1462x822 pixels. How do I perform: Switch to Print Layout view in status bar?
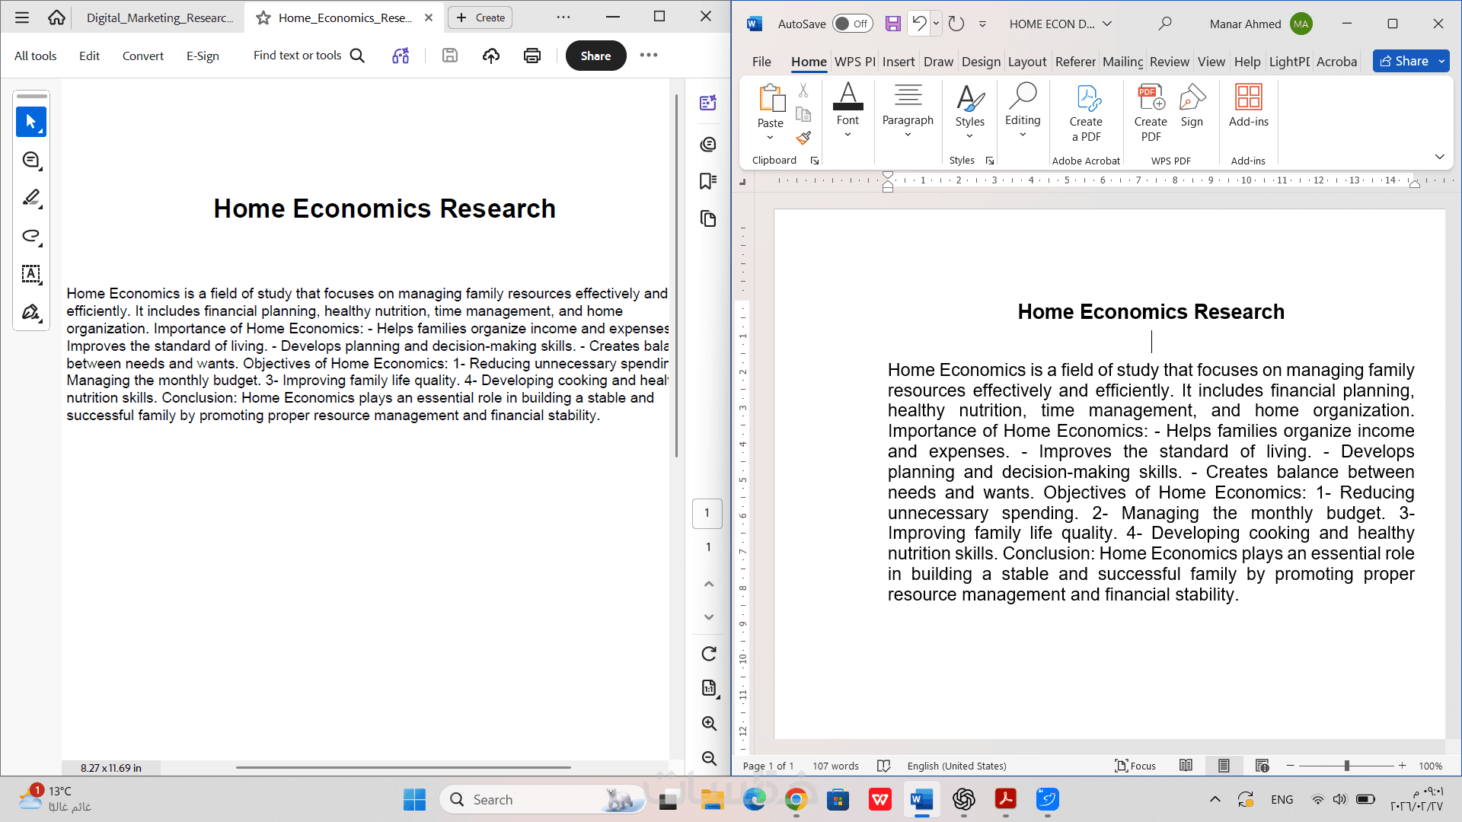pos(1224,766)
